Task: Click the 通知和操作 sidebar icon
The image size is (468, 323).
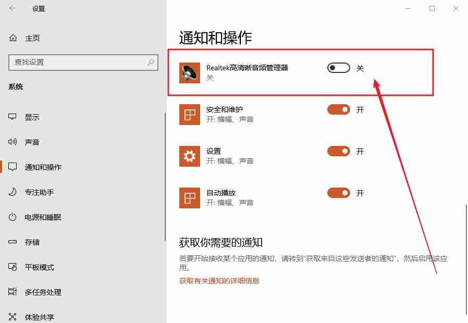Action: point(12,167)
